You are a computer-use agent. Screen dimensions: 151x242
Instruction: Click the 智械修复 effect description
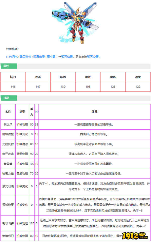94,205
